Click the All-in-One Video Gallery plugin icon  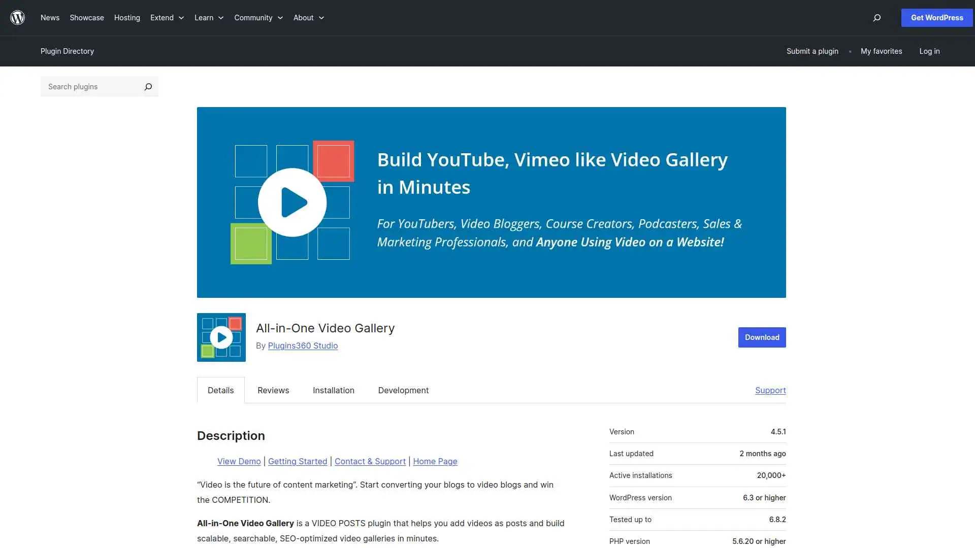pyautogui.click(x=221, y=337)
